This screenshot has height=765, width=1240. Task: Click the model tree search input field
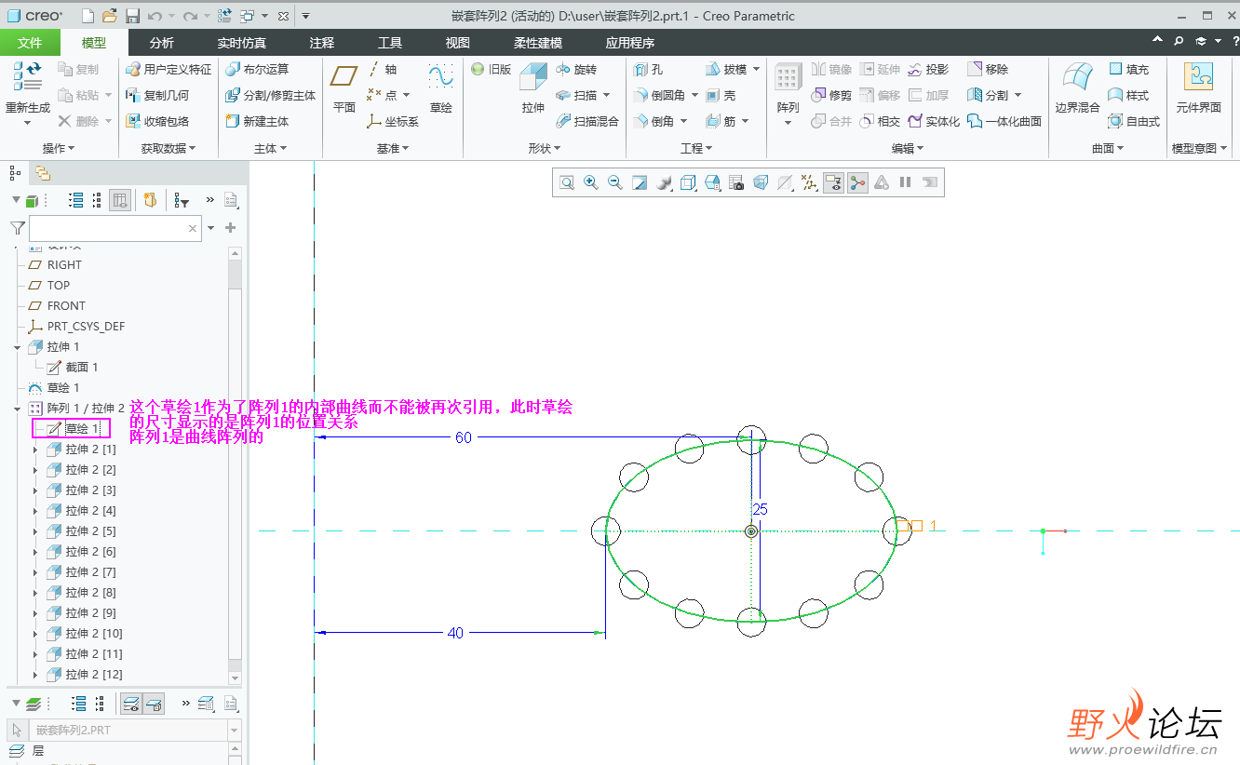click(115, 228)
